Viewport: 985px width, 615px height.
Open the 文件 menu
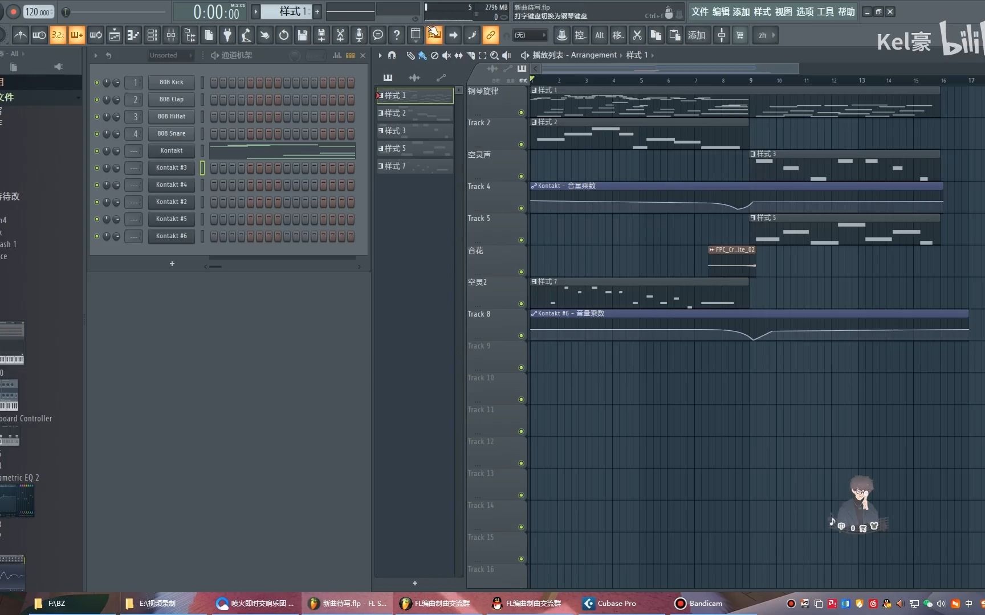(700, 11)
